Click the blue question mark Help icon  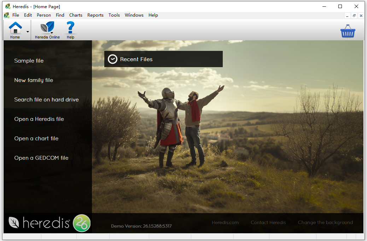click(70, 27)
